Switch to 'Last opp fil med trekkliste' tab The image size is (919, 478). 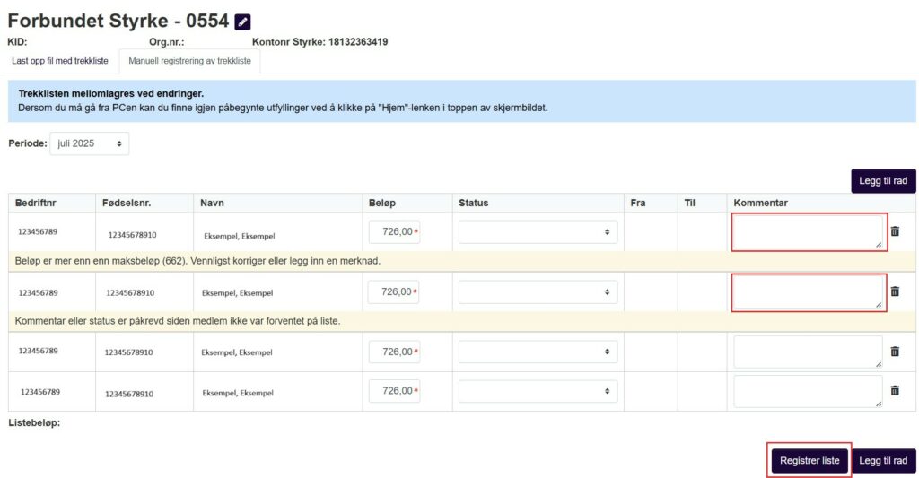60,61
